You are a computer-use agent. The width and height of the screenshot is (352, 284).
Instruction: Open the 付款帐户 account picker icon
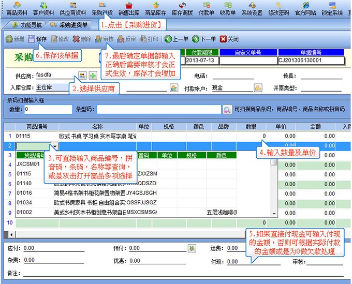pyautogui.click(x=258, y=88)
